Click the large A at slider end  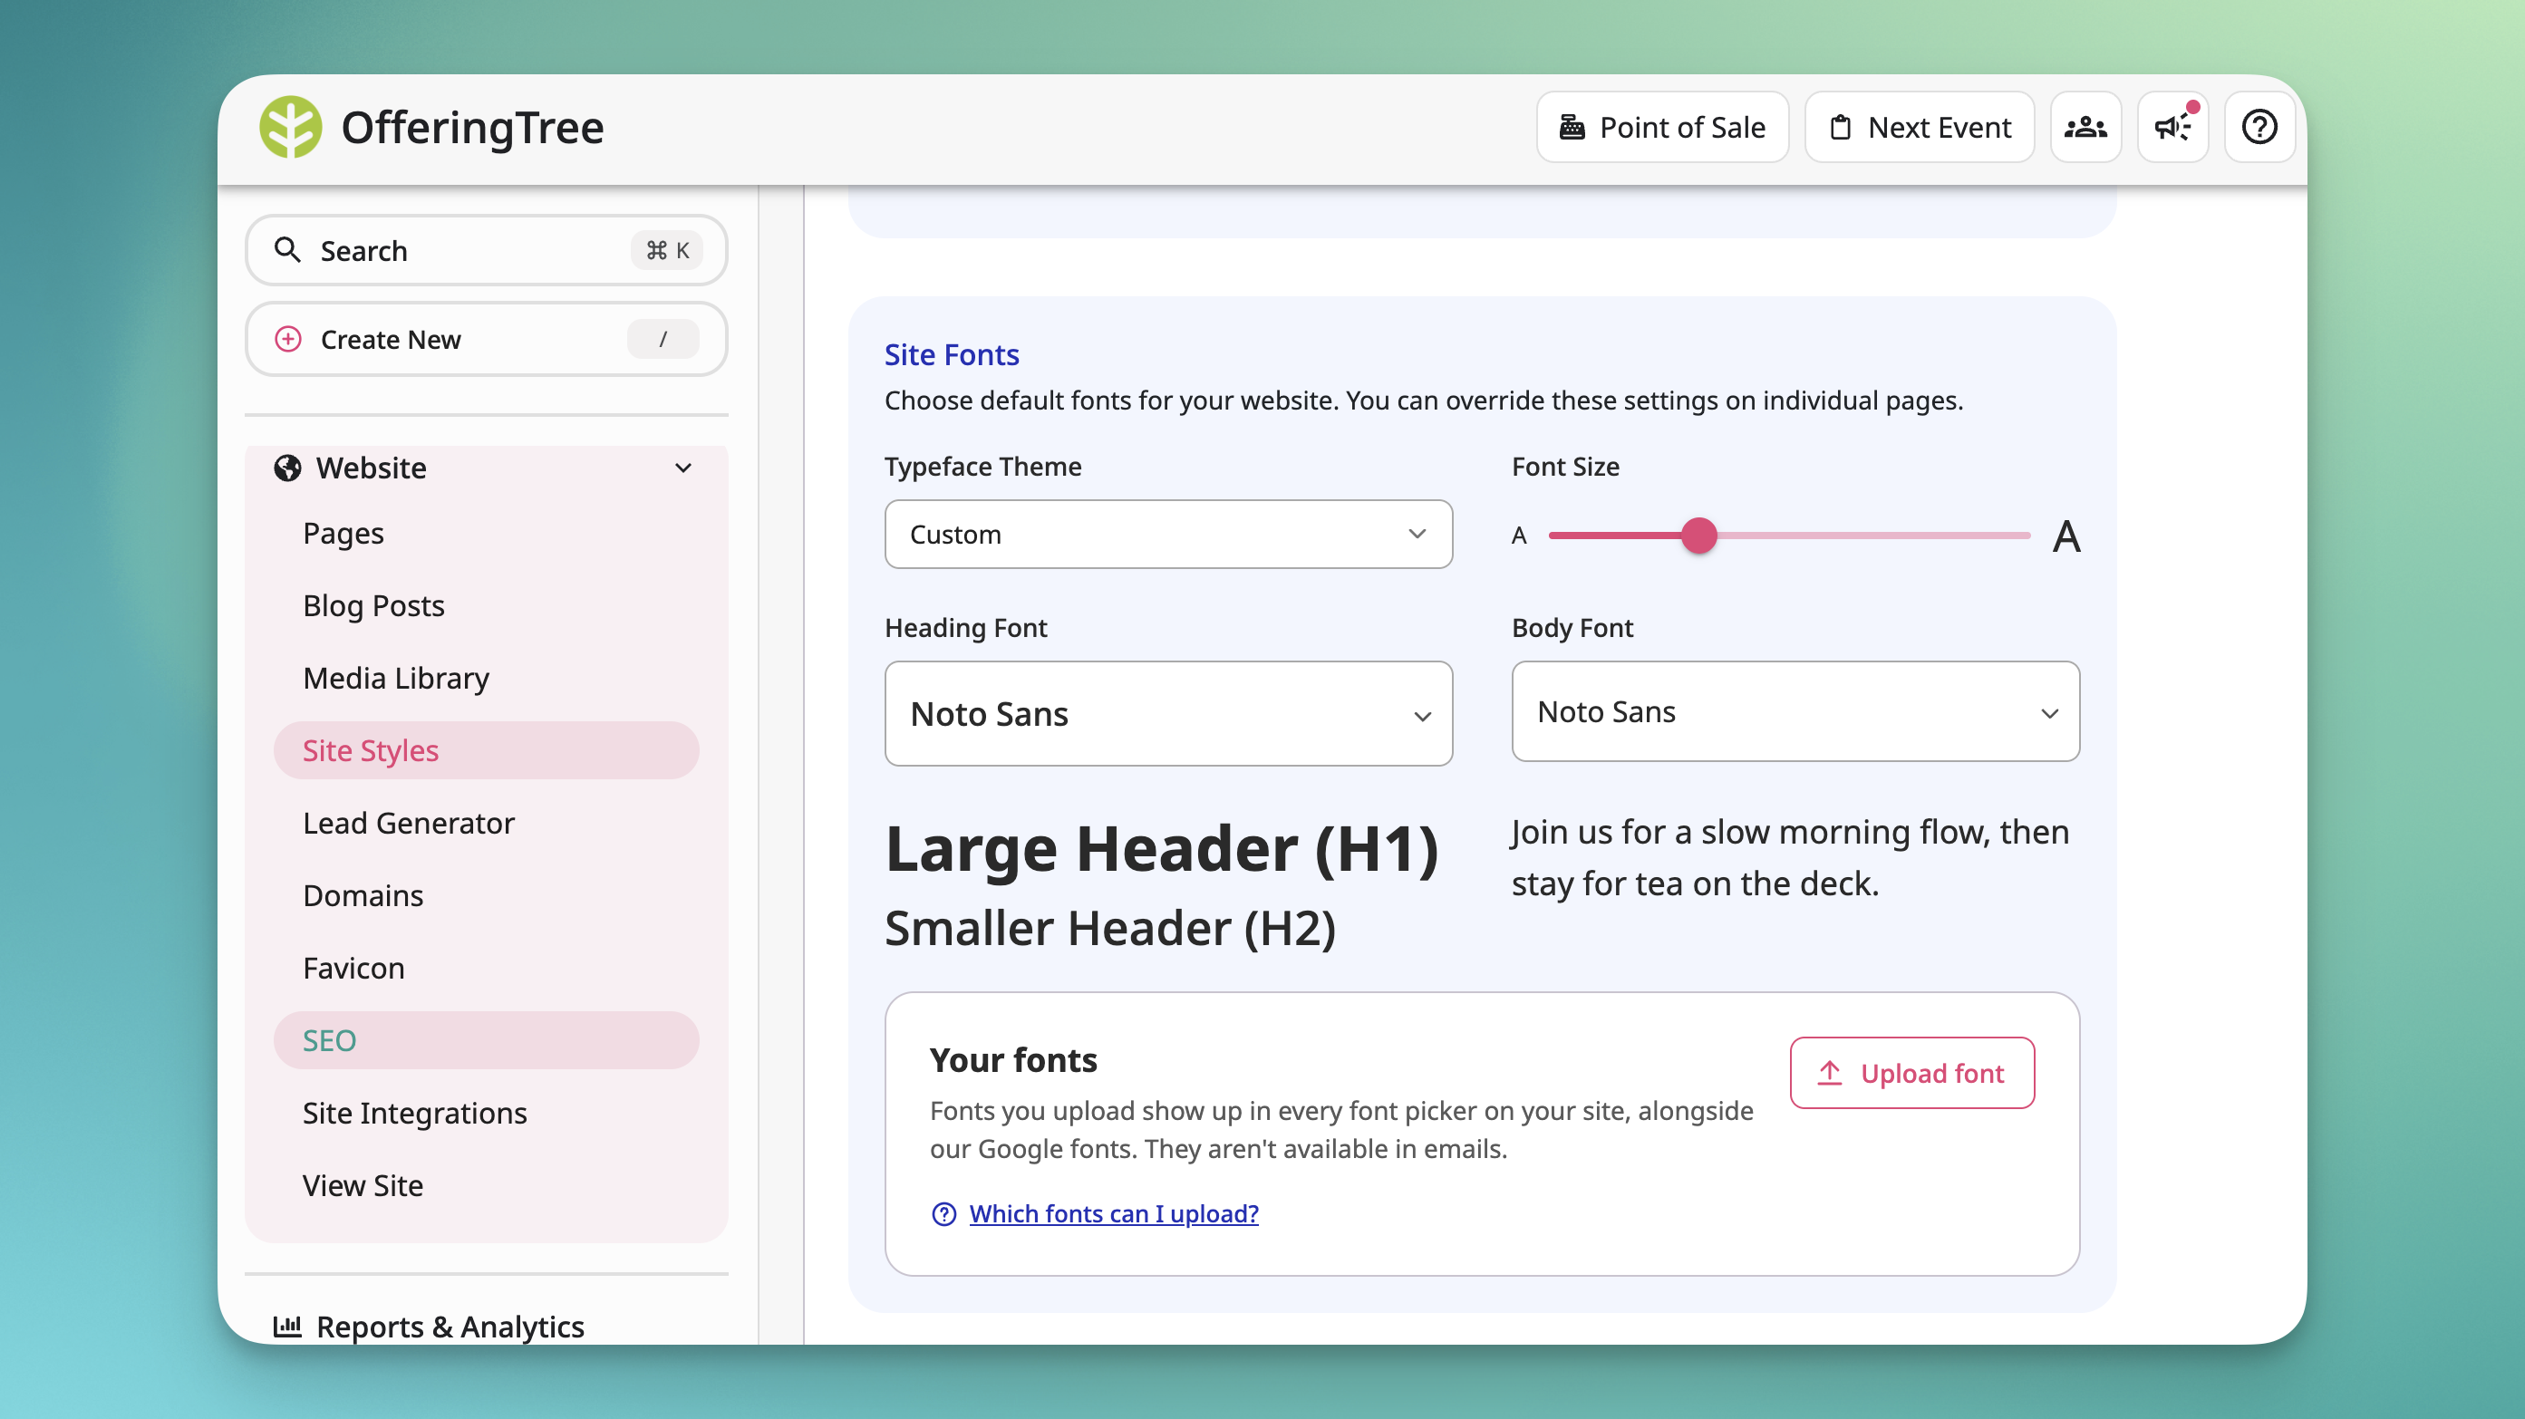coord(2066,536)
